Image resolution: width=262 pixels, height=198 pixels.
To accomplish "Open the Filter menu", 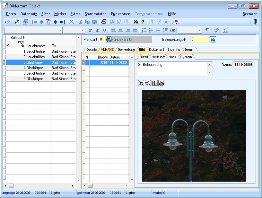I will [x=46, y=14].
